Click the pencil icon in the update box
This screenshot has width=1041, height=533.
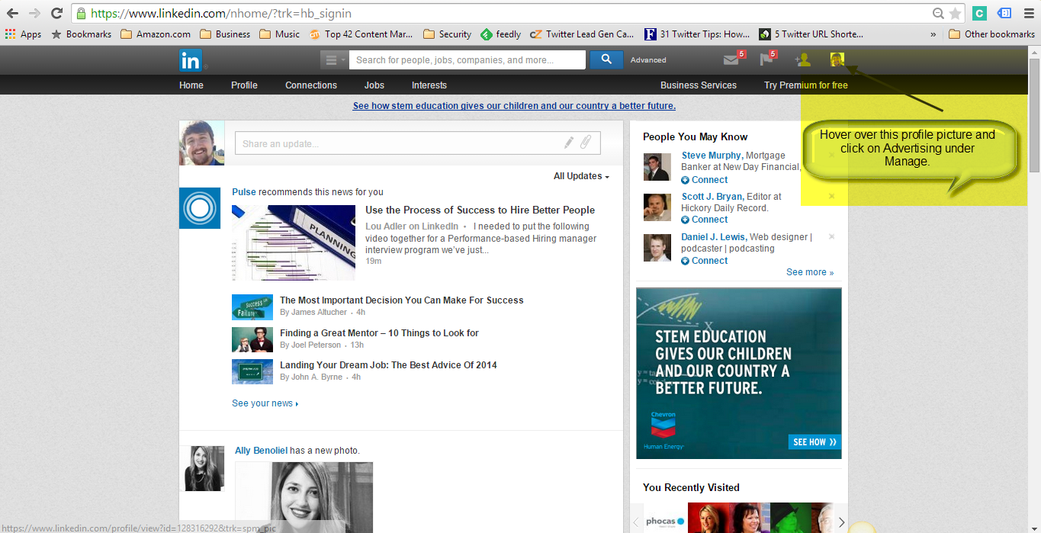(x=568, y=143)
